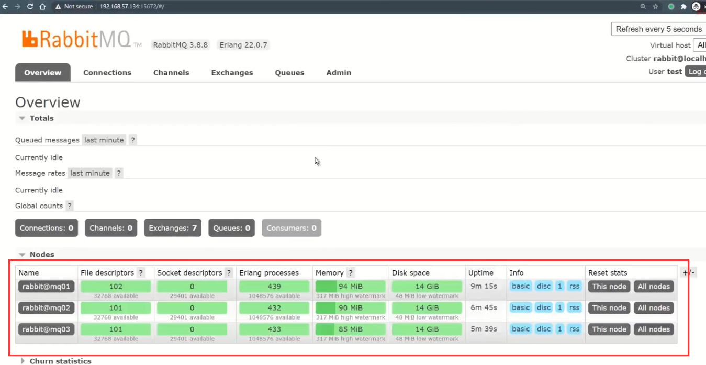Screen dimensions: 706x365
Task: Go back with the browser back arrow
Action: coord(5,7)
